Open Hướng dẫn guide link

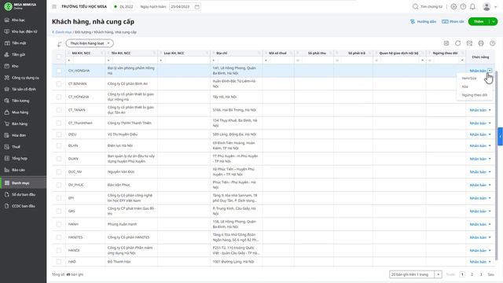(423, 21)
